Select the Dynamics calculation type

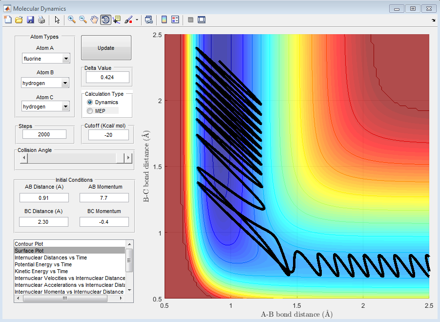click(89, 102)
